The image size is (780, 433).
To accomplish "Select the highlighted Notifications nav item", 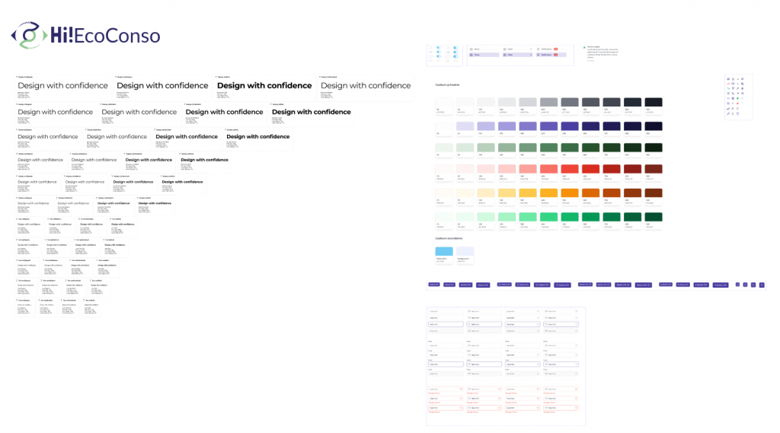I will [551, 55].
